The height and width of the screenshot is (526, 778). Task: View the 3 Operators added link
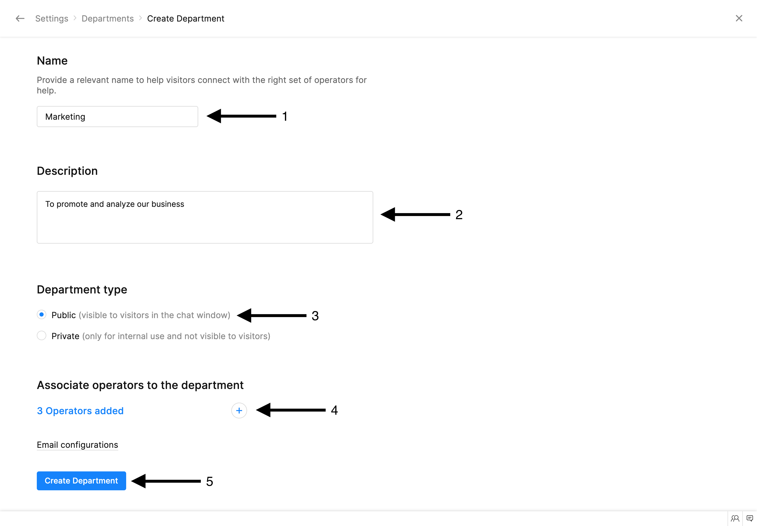(80, 411)
